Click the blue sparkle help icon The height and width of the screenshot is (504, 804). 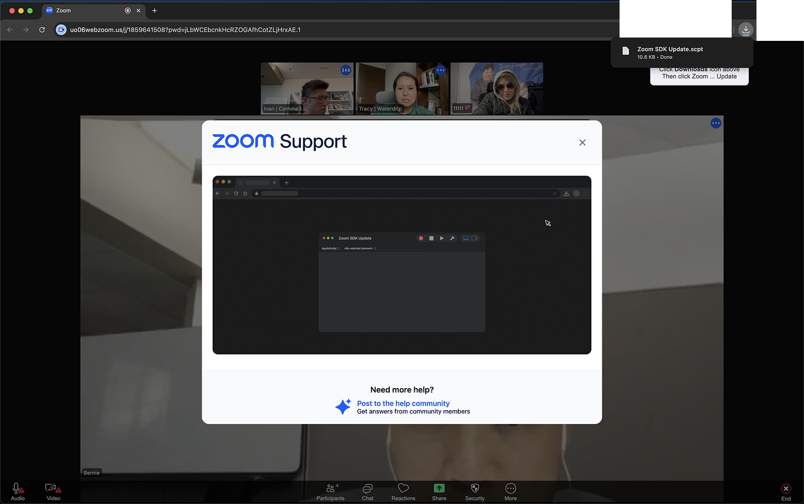point(343,407)
